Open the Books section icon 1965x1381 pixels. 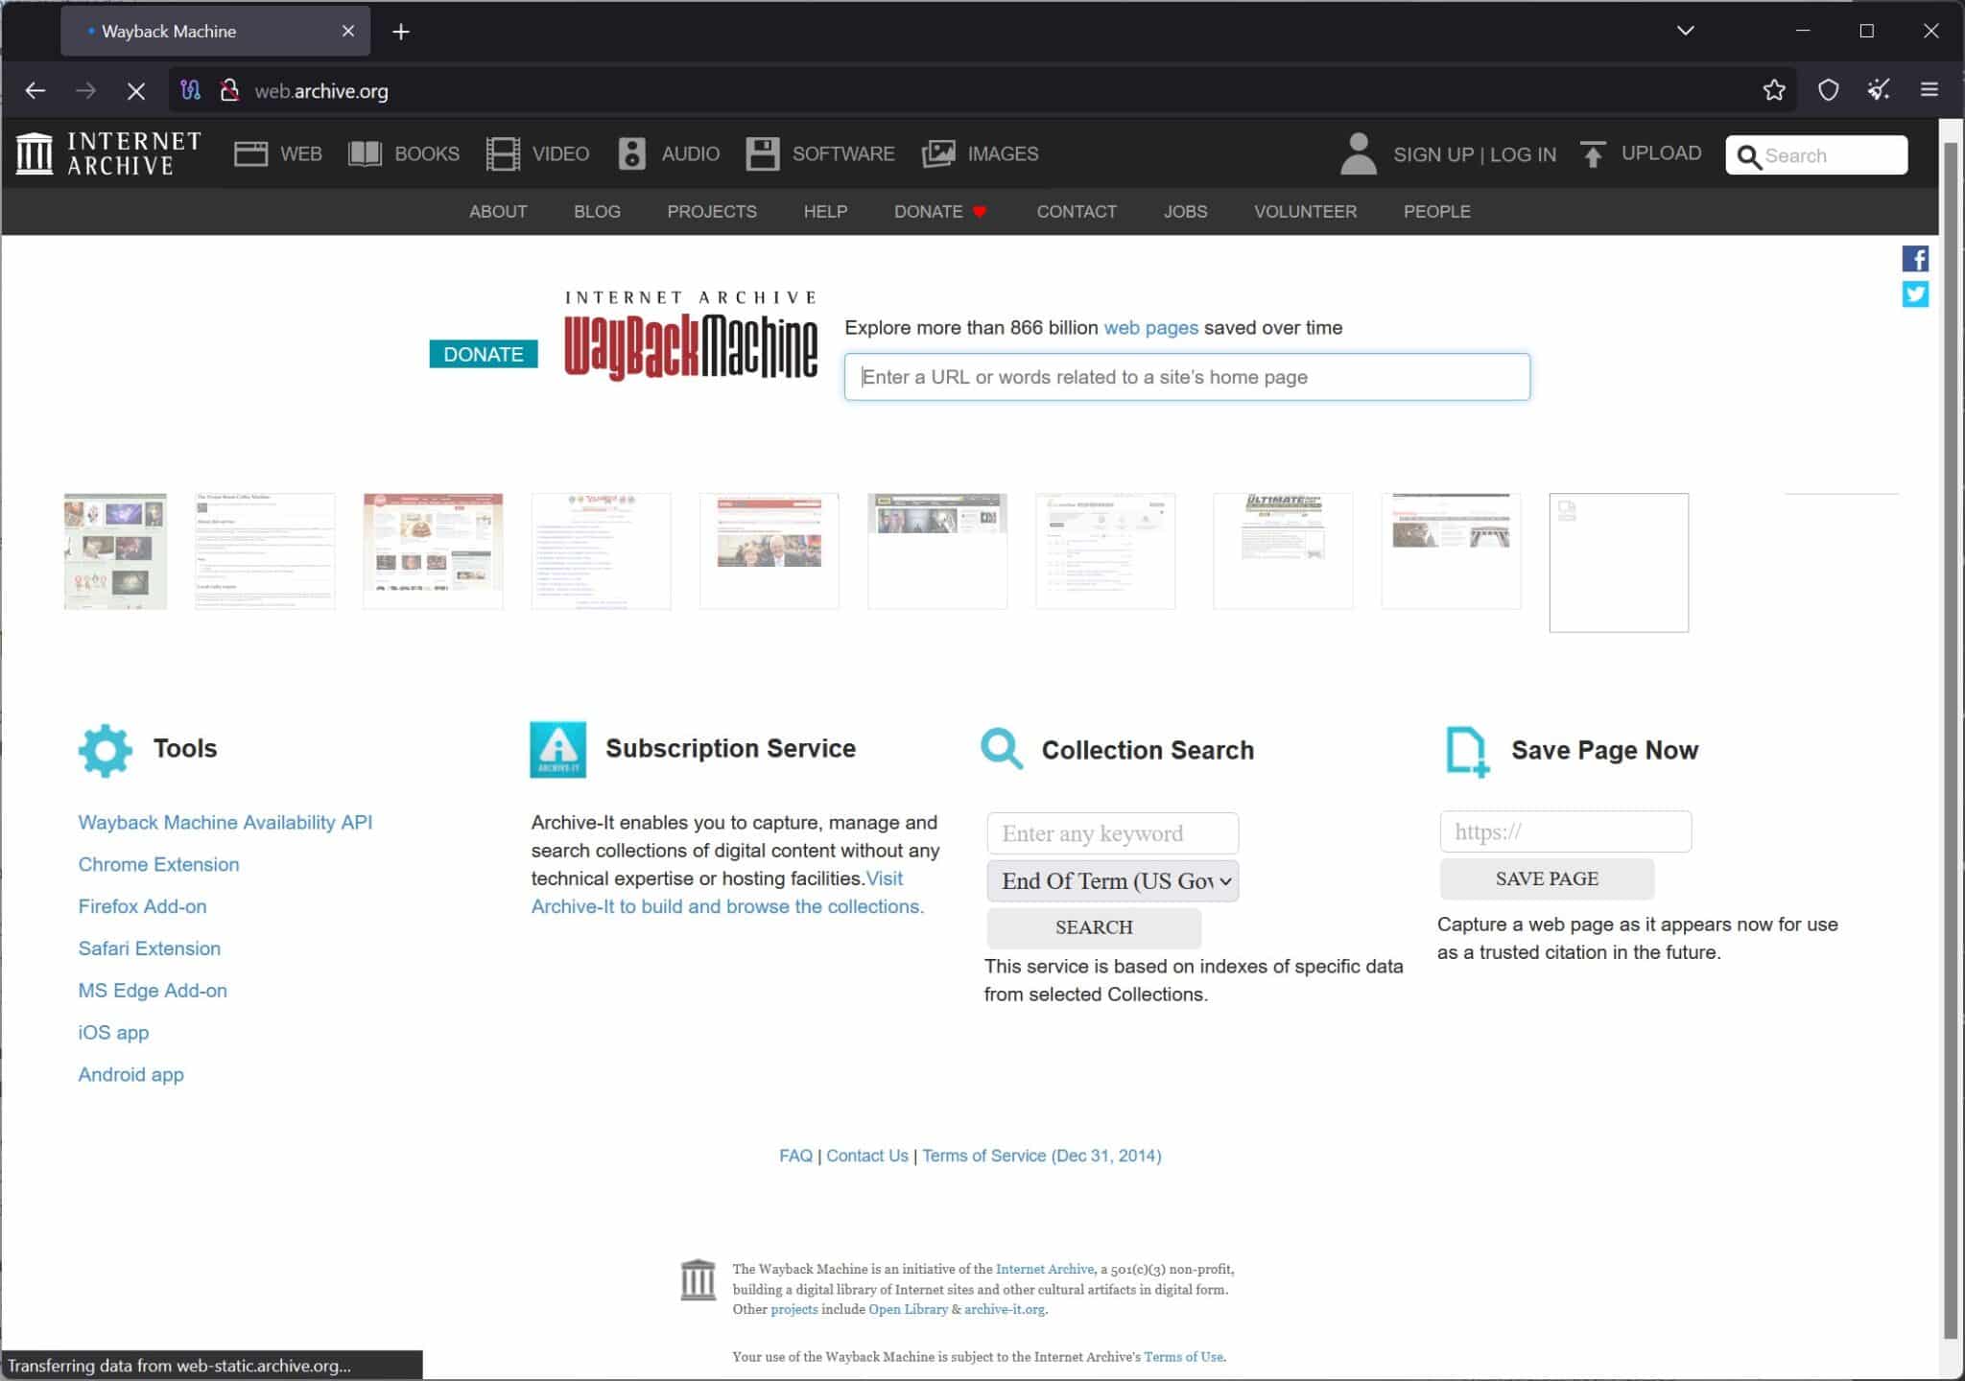[365, 153]
